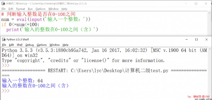Click the 'Type "copyright"' info line
This screenshot has height=100, width=212.
point(83,61)
